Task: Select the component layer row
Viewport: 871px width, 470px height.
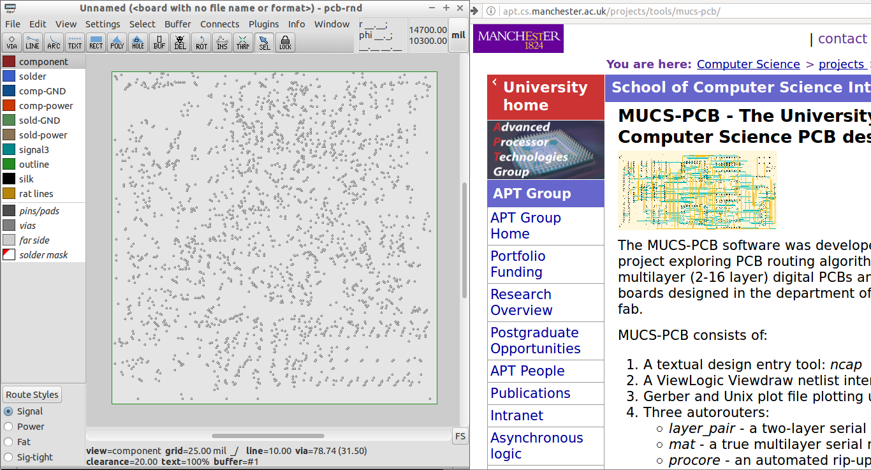Action: coord(43,62)
